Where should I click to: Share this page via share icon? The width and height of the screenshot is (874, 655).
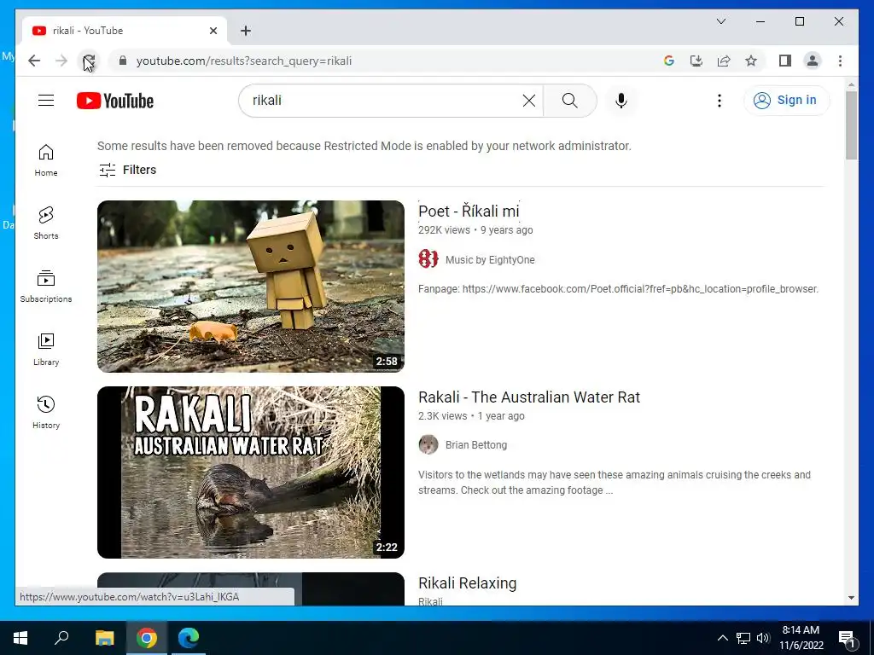coord(724,61)
